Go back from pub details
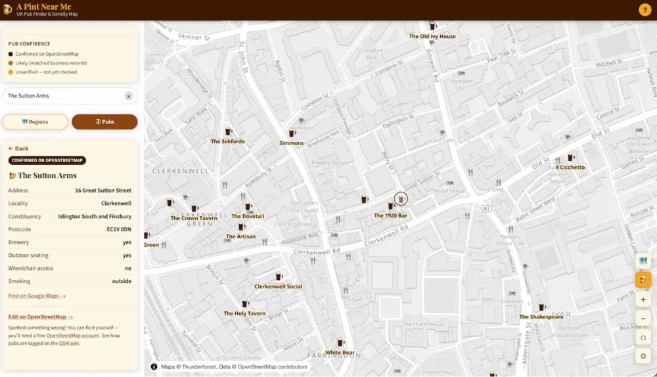The image size is (657, 377). [18, 148]
